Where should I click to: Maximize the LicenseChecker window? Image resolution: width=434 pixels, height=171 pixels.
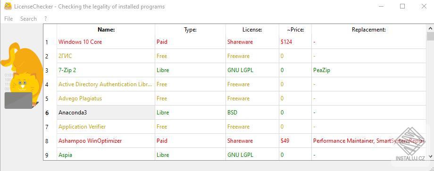(402, 6)
